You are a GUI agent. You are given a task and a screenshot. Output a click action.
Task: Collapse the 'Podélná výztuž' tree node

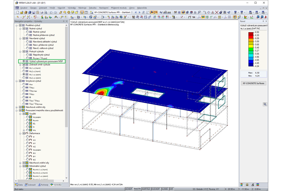17,25
